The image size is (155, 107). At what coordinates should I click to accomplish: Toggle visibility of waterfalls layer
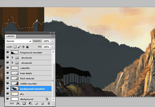coord(7,68)
